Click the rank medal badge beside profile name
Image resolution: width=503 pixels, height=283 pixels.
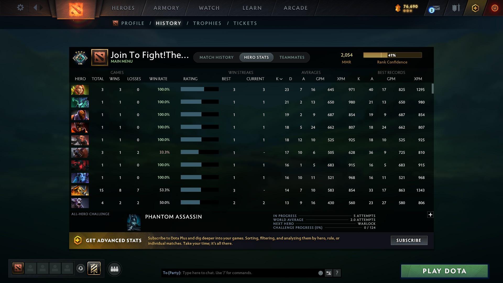pos(80,58)
